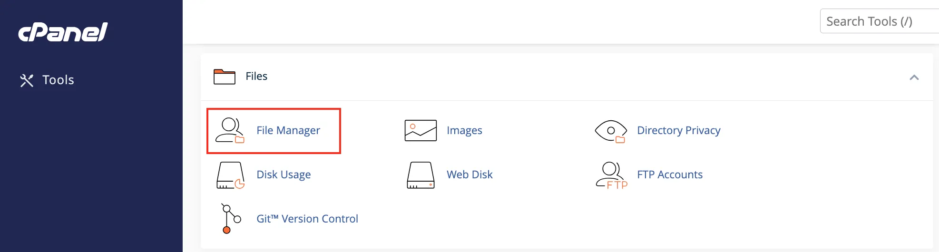The height and width of the screenshot is (252, 939).
Task: Click the Files section header title
Action: click(256, 76)
